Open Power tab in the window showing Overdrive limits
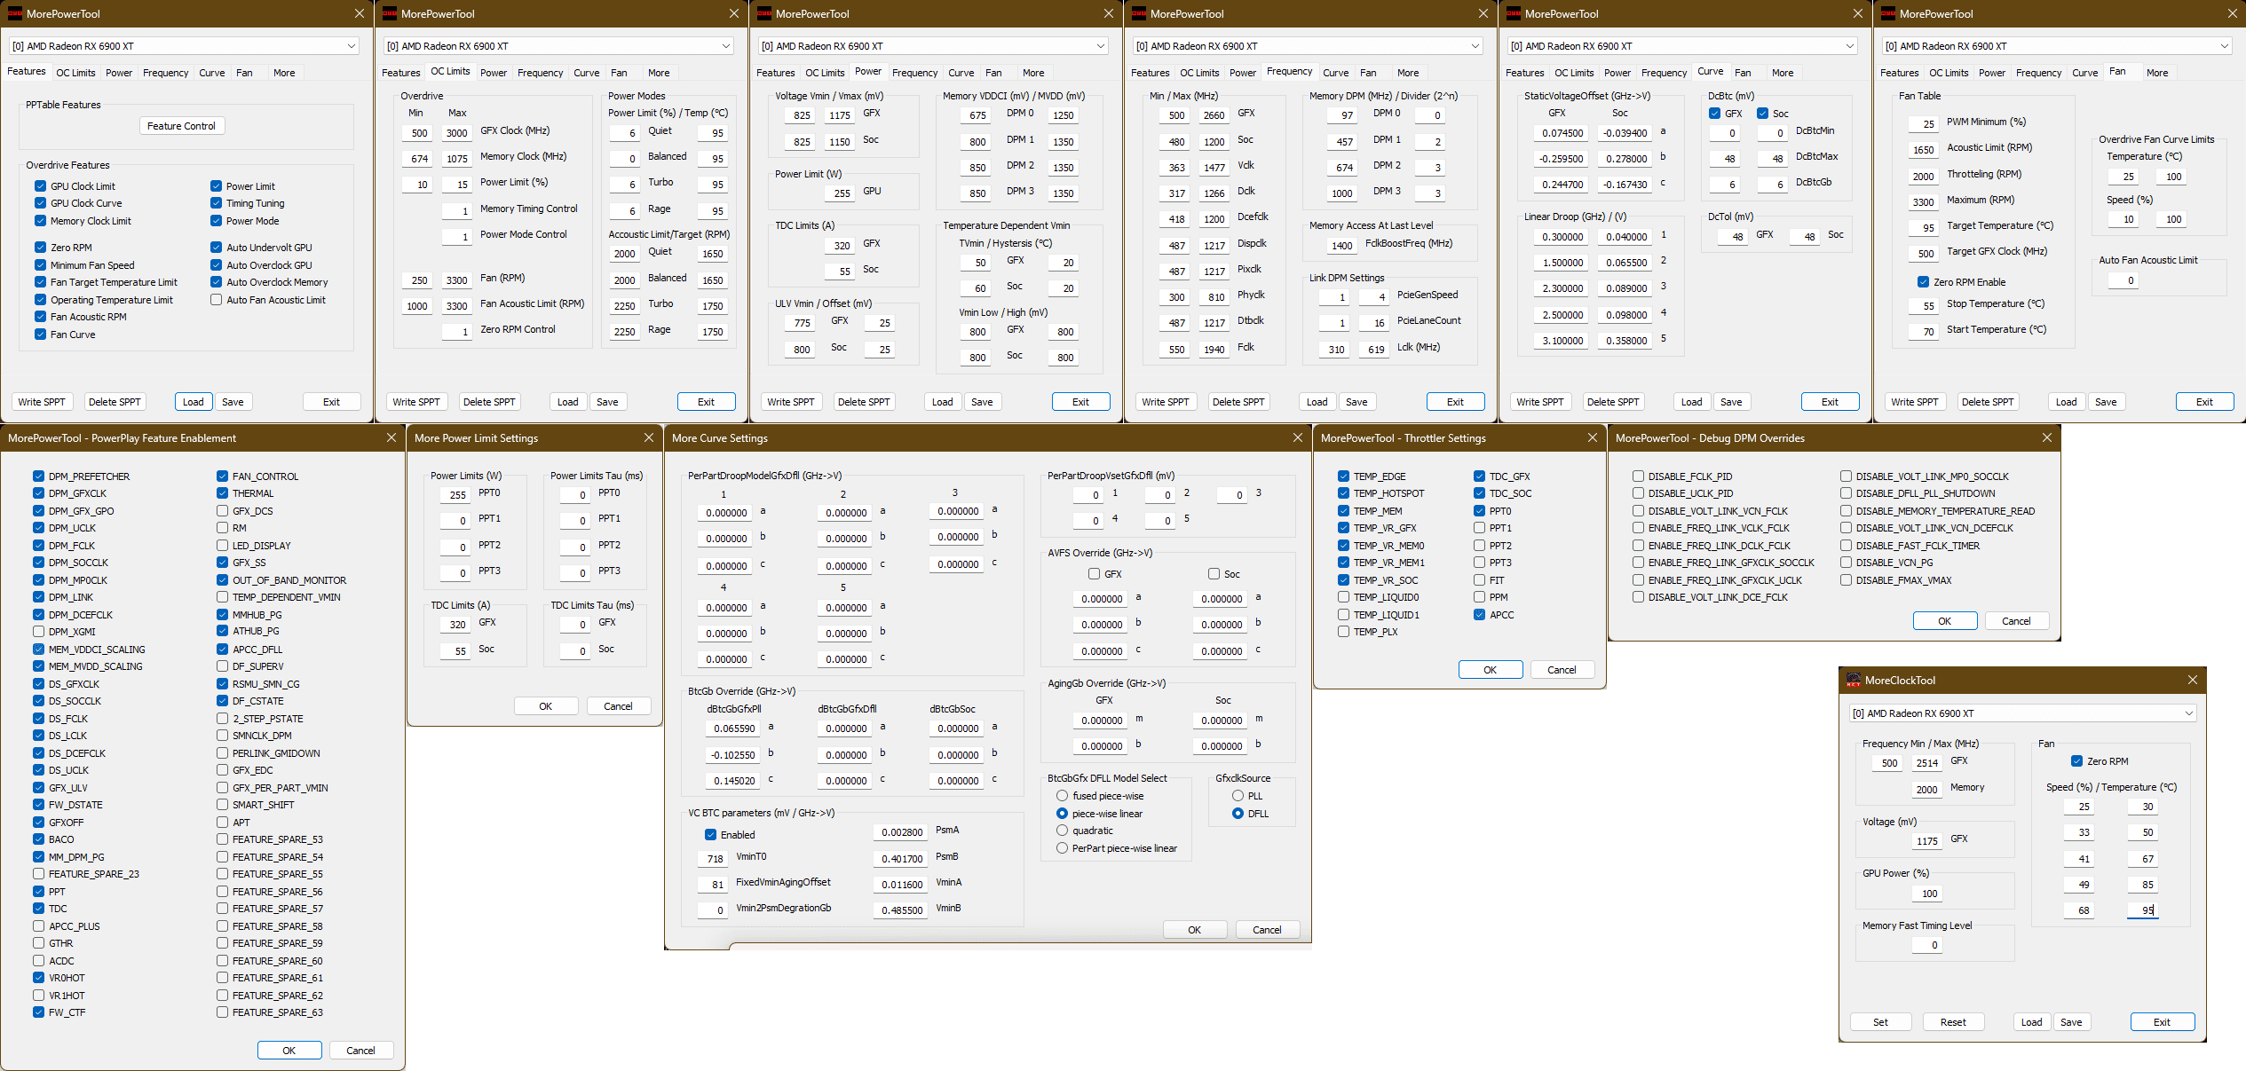The width and height of the screenshot is (2246, 1071). tap(494, 73)
